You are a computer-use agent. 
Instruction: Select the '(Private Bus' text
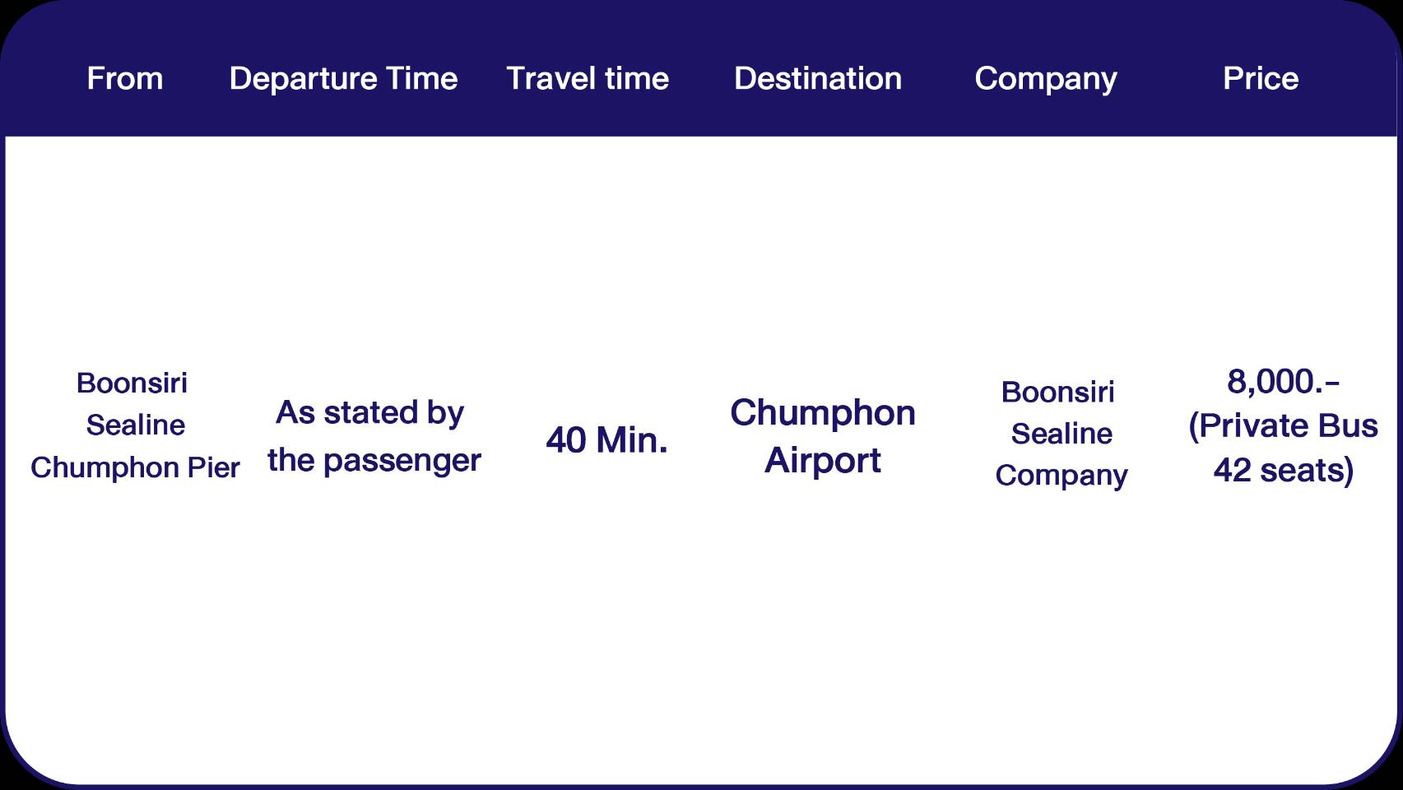(1283, 426)
